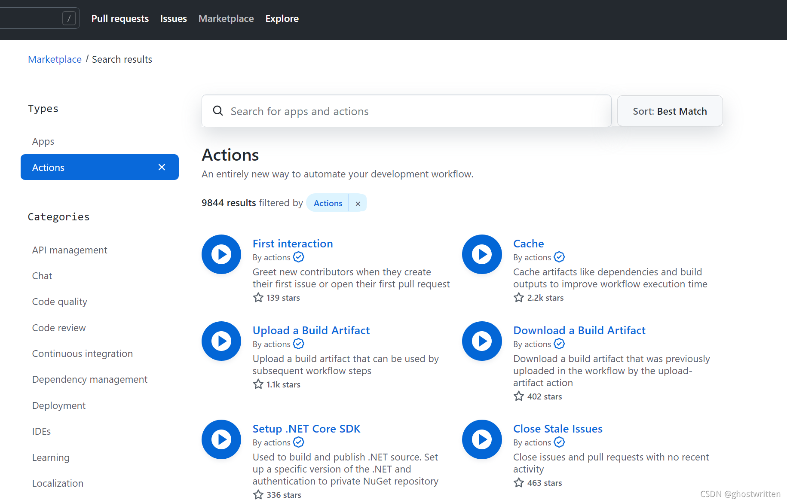Screen dimensions: 787x503
Task: Click the star icon next to 463 stars
Action: (x=519, y=482)
